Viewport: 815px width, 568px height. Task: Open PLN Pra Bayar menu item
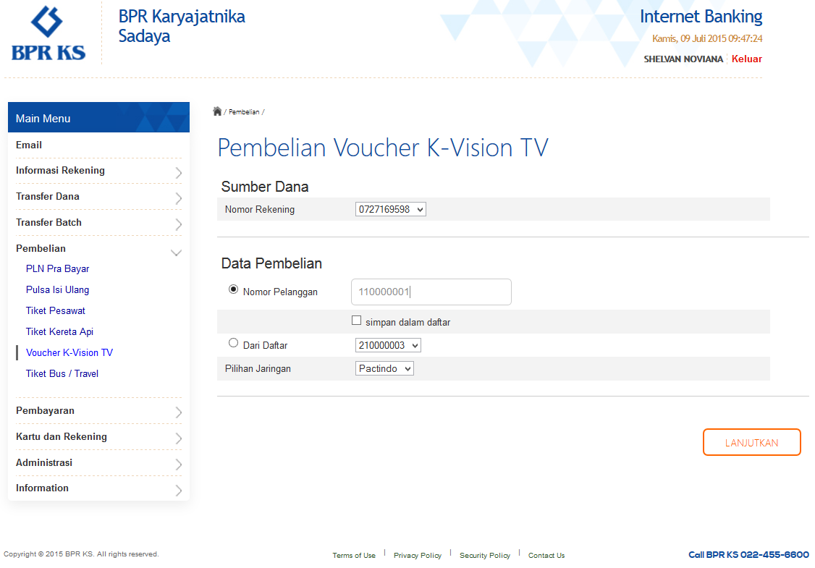(58, 268)
